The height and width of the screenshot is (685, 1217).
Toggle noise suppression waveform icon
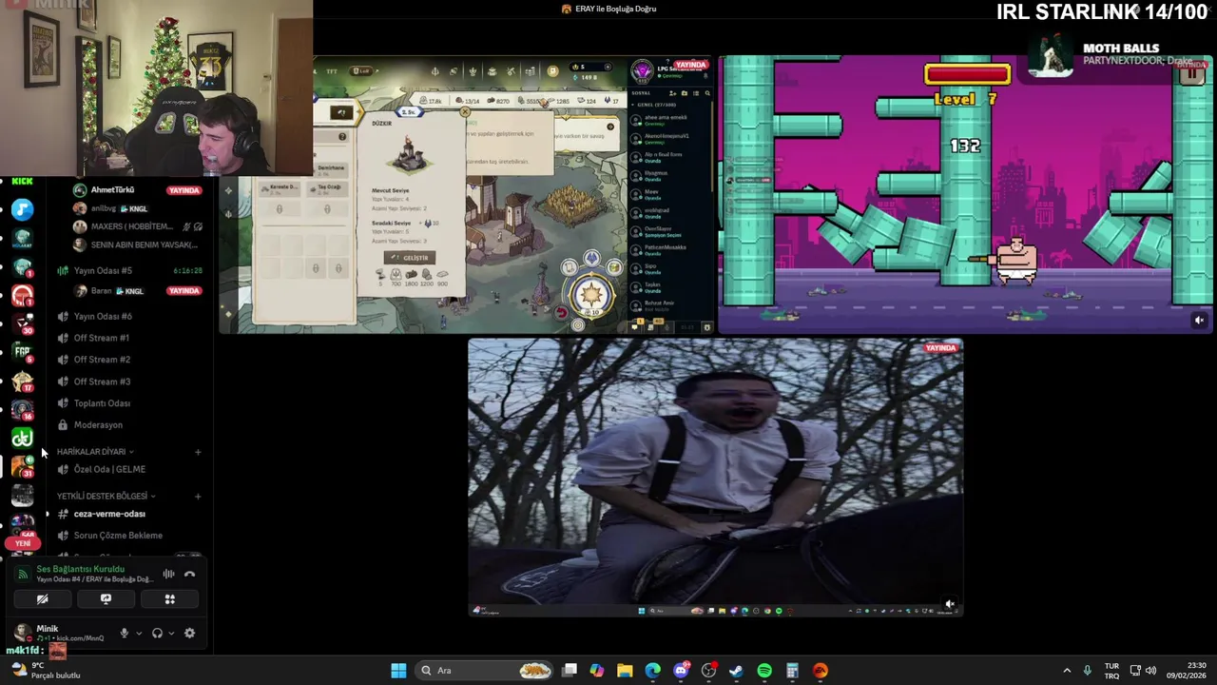(168, 574)
